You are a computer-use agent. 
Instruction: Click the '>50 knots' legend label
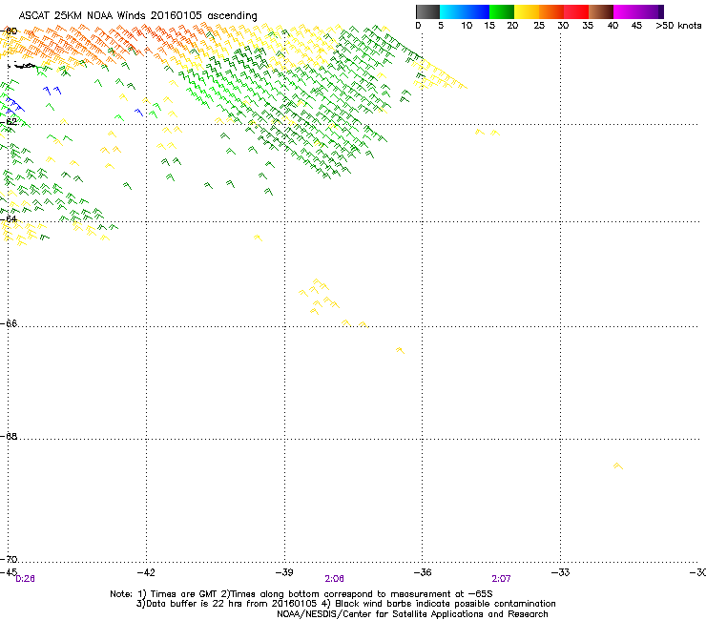pyautogui.click(x=678, y=26)
